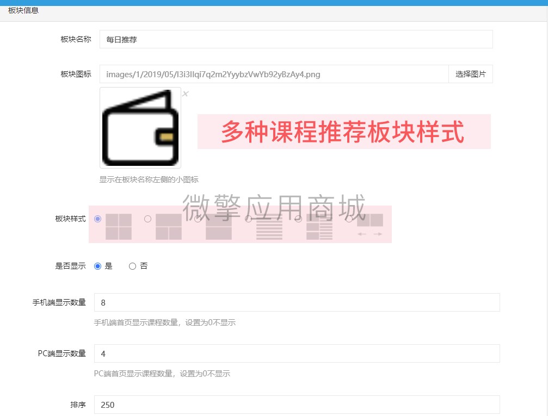The width and height of the screenshot is (548, 416).
Task: Click the 排序 field showing 250
Action: (x=297, y=405)
